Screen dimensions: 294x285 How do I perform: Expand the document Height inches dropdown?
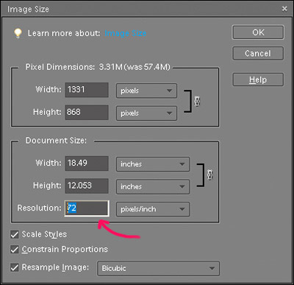coord(153,186)
